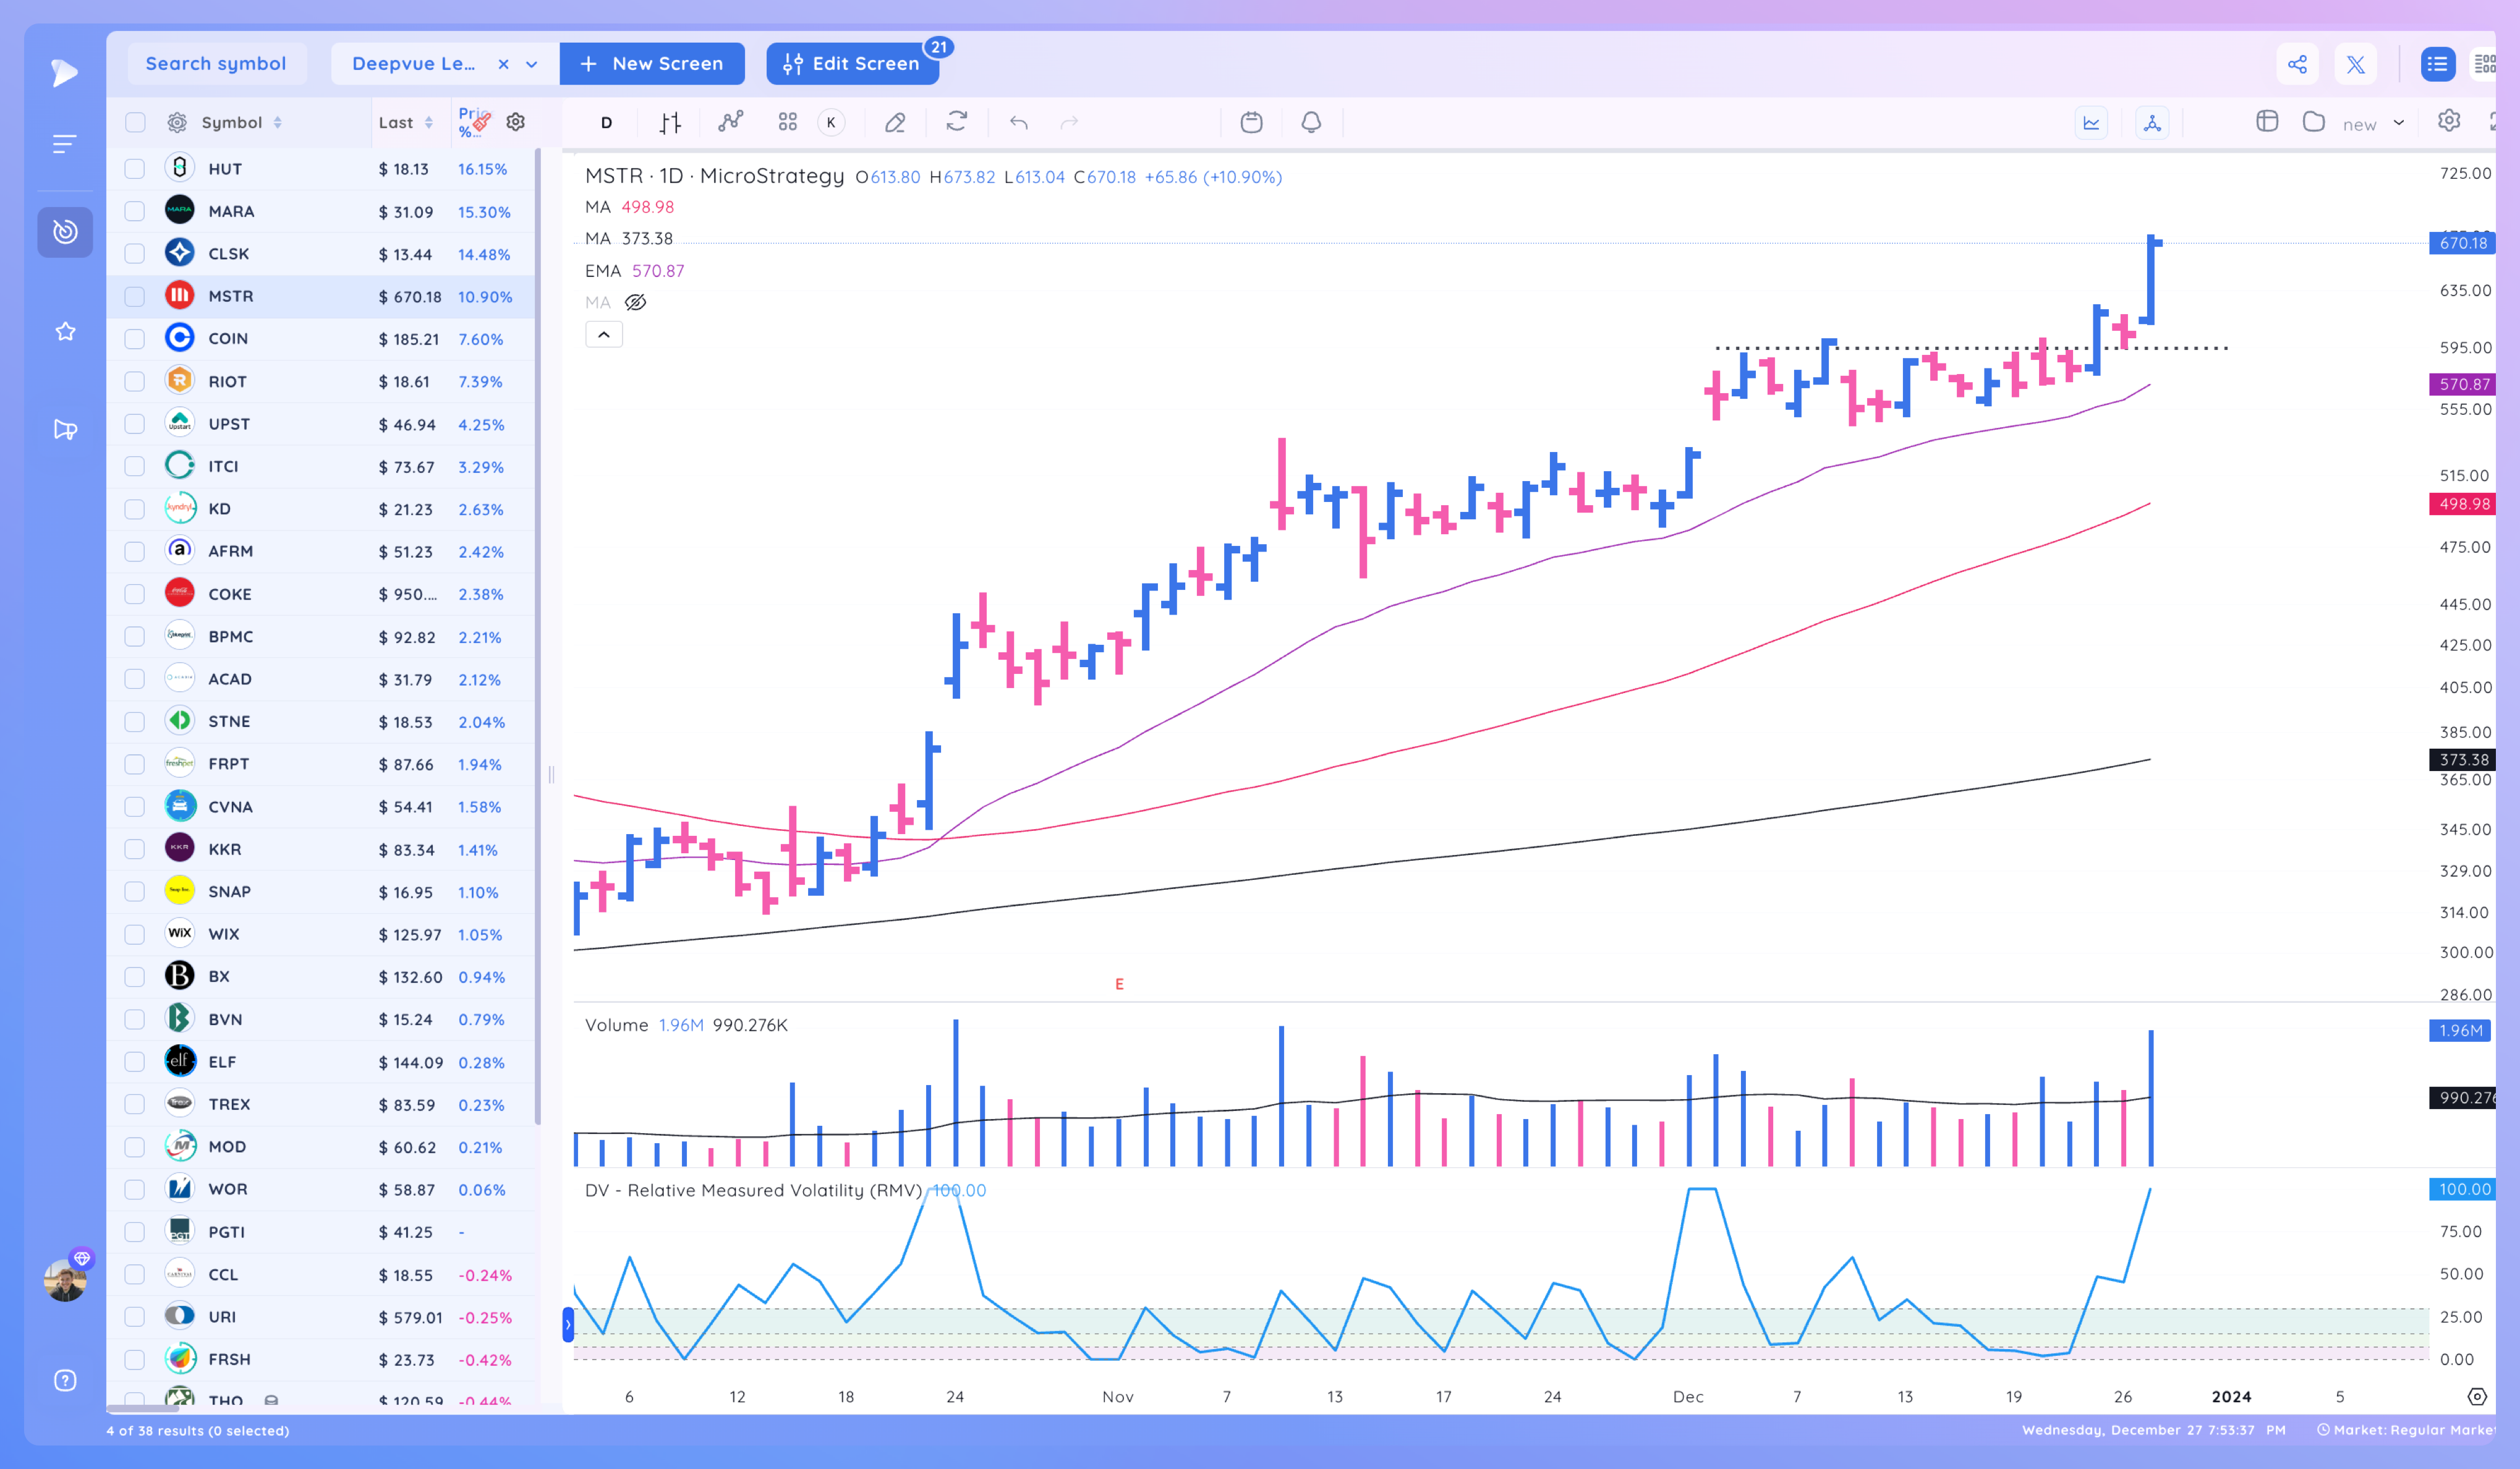Tick the select-all checkbox in header
The height and width of the screenshot is (1469, 2520).
click(x=135, y=122)
